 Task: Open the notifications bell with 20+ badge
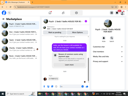(117, 13)
